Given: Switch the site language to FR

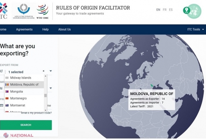Looking at the screenshot, I should (165, 10).
